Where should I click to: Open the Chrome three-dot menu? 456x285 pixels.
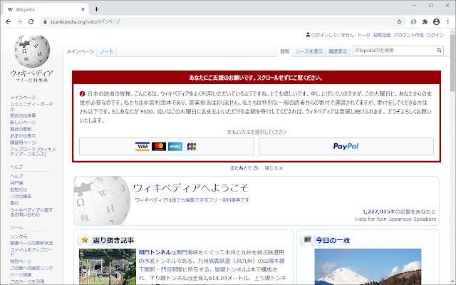(x=448, y=22)
